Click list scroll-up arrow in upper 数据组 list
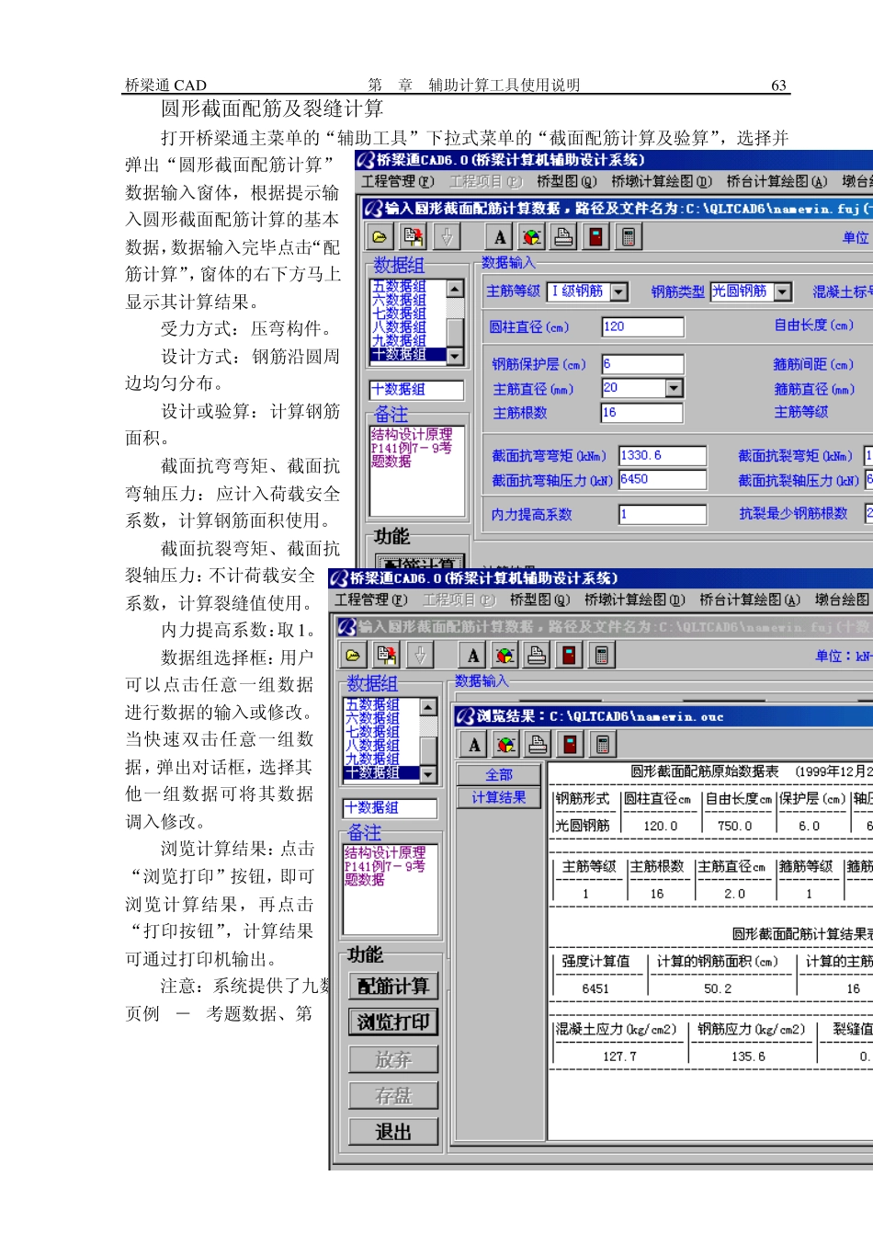The image size is (873, 1233). click(455, 288)
